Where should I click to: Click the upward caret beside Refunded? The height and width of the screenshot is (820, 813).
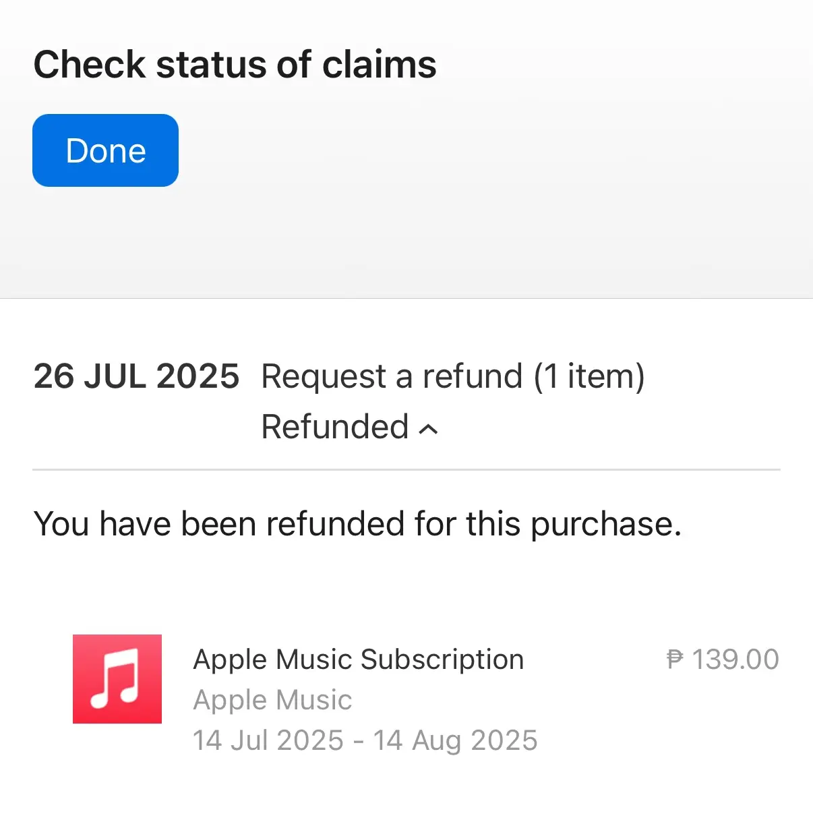[429, 429]
